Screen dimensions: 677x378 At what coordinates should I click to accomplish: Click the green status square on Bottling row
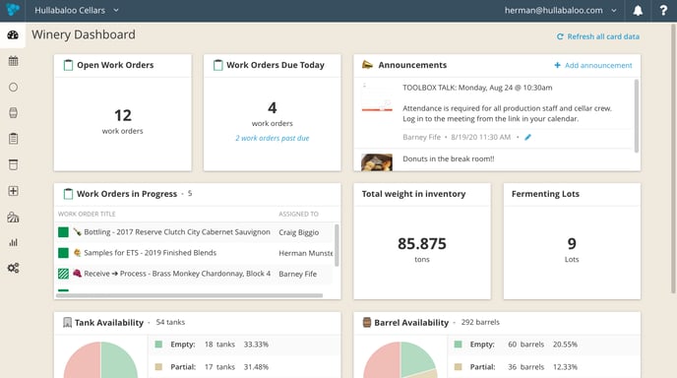click(63, 232)
